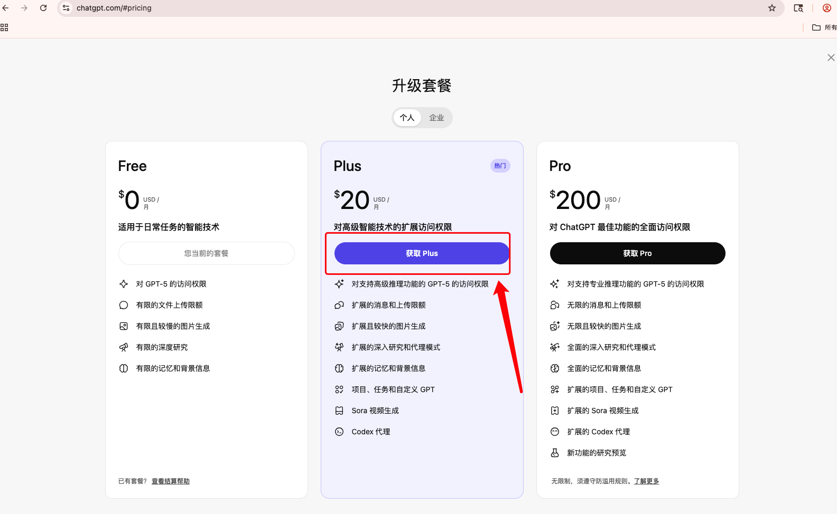837x514 pixels.
Task: Click brain icon beside 有限的记忆和背景信息
Action: click(x=124, y=368)
